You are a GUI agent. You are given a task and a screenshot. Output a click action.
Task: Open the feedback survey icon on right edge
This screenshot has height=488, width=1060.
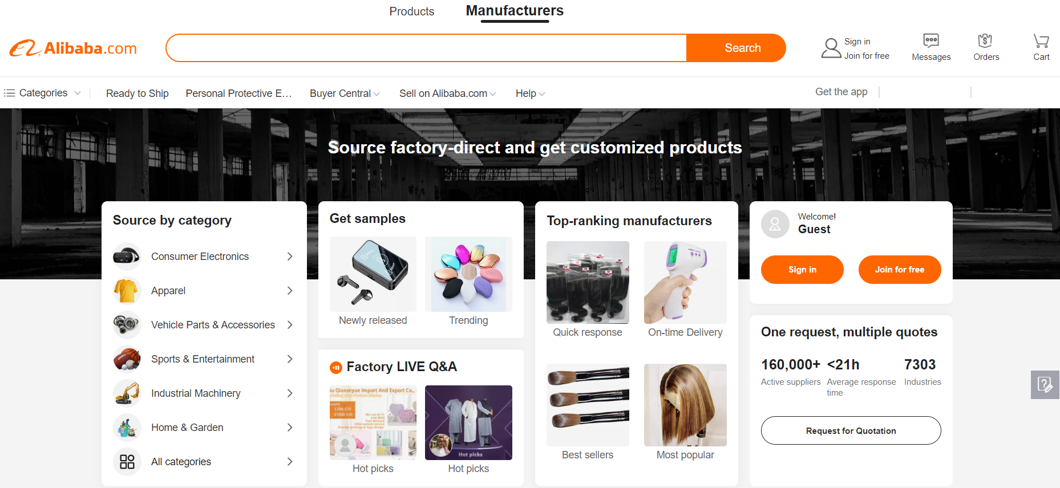[x=1045, y=385]
